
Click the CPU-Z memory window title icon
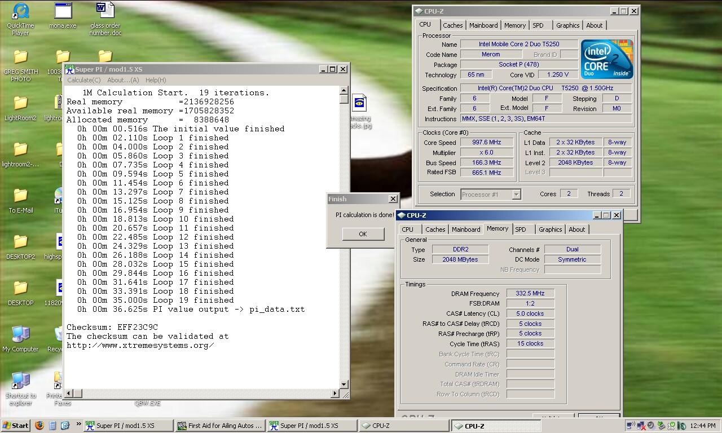[401, 215]
